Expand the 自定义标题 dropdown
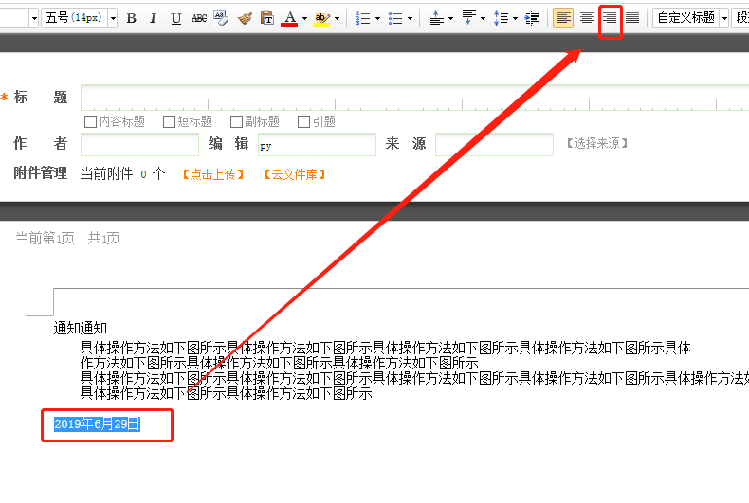This screenshot has width=749, height=503. tap(725, 18)
